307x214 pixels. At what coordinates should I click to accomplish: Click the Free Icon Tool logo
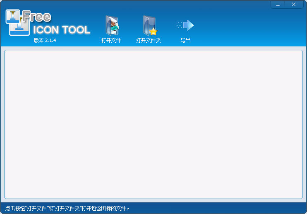pyautogui.click(x=48, y=22)
